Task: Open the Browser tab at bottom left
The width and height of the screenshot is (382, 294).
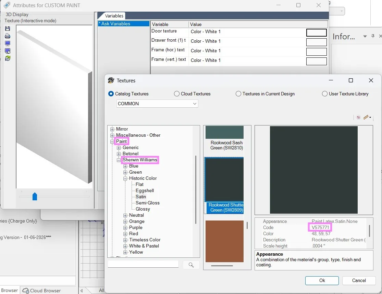Action: coord(9,290)
